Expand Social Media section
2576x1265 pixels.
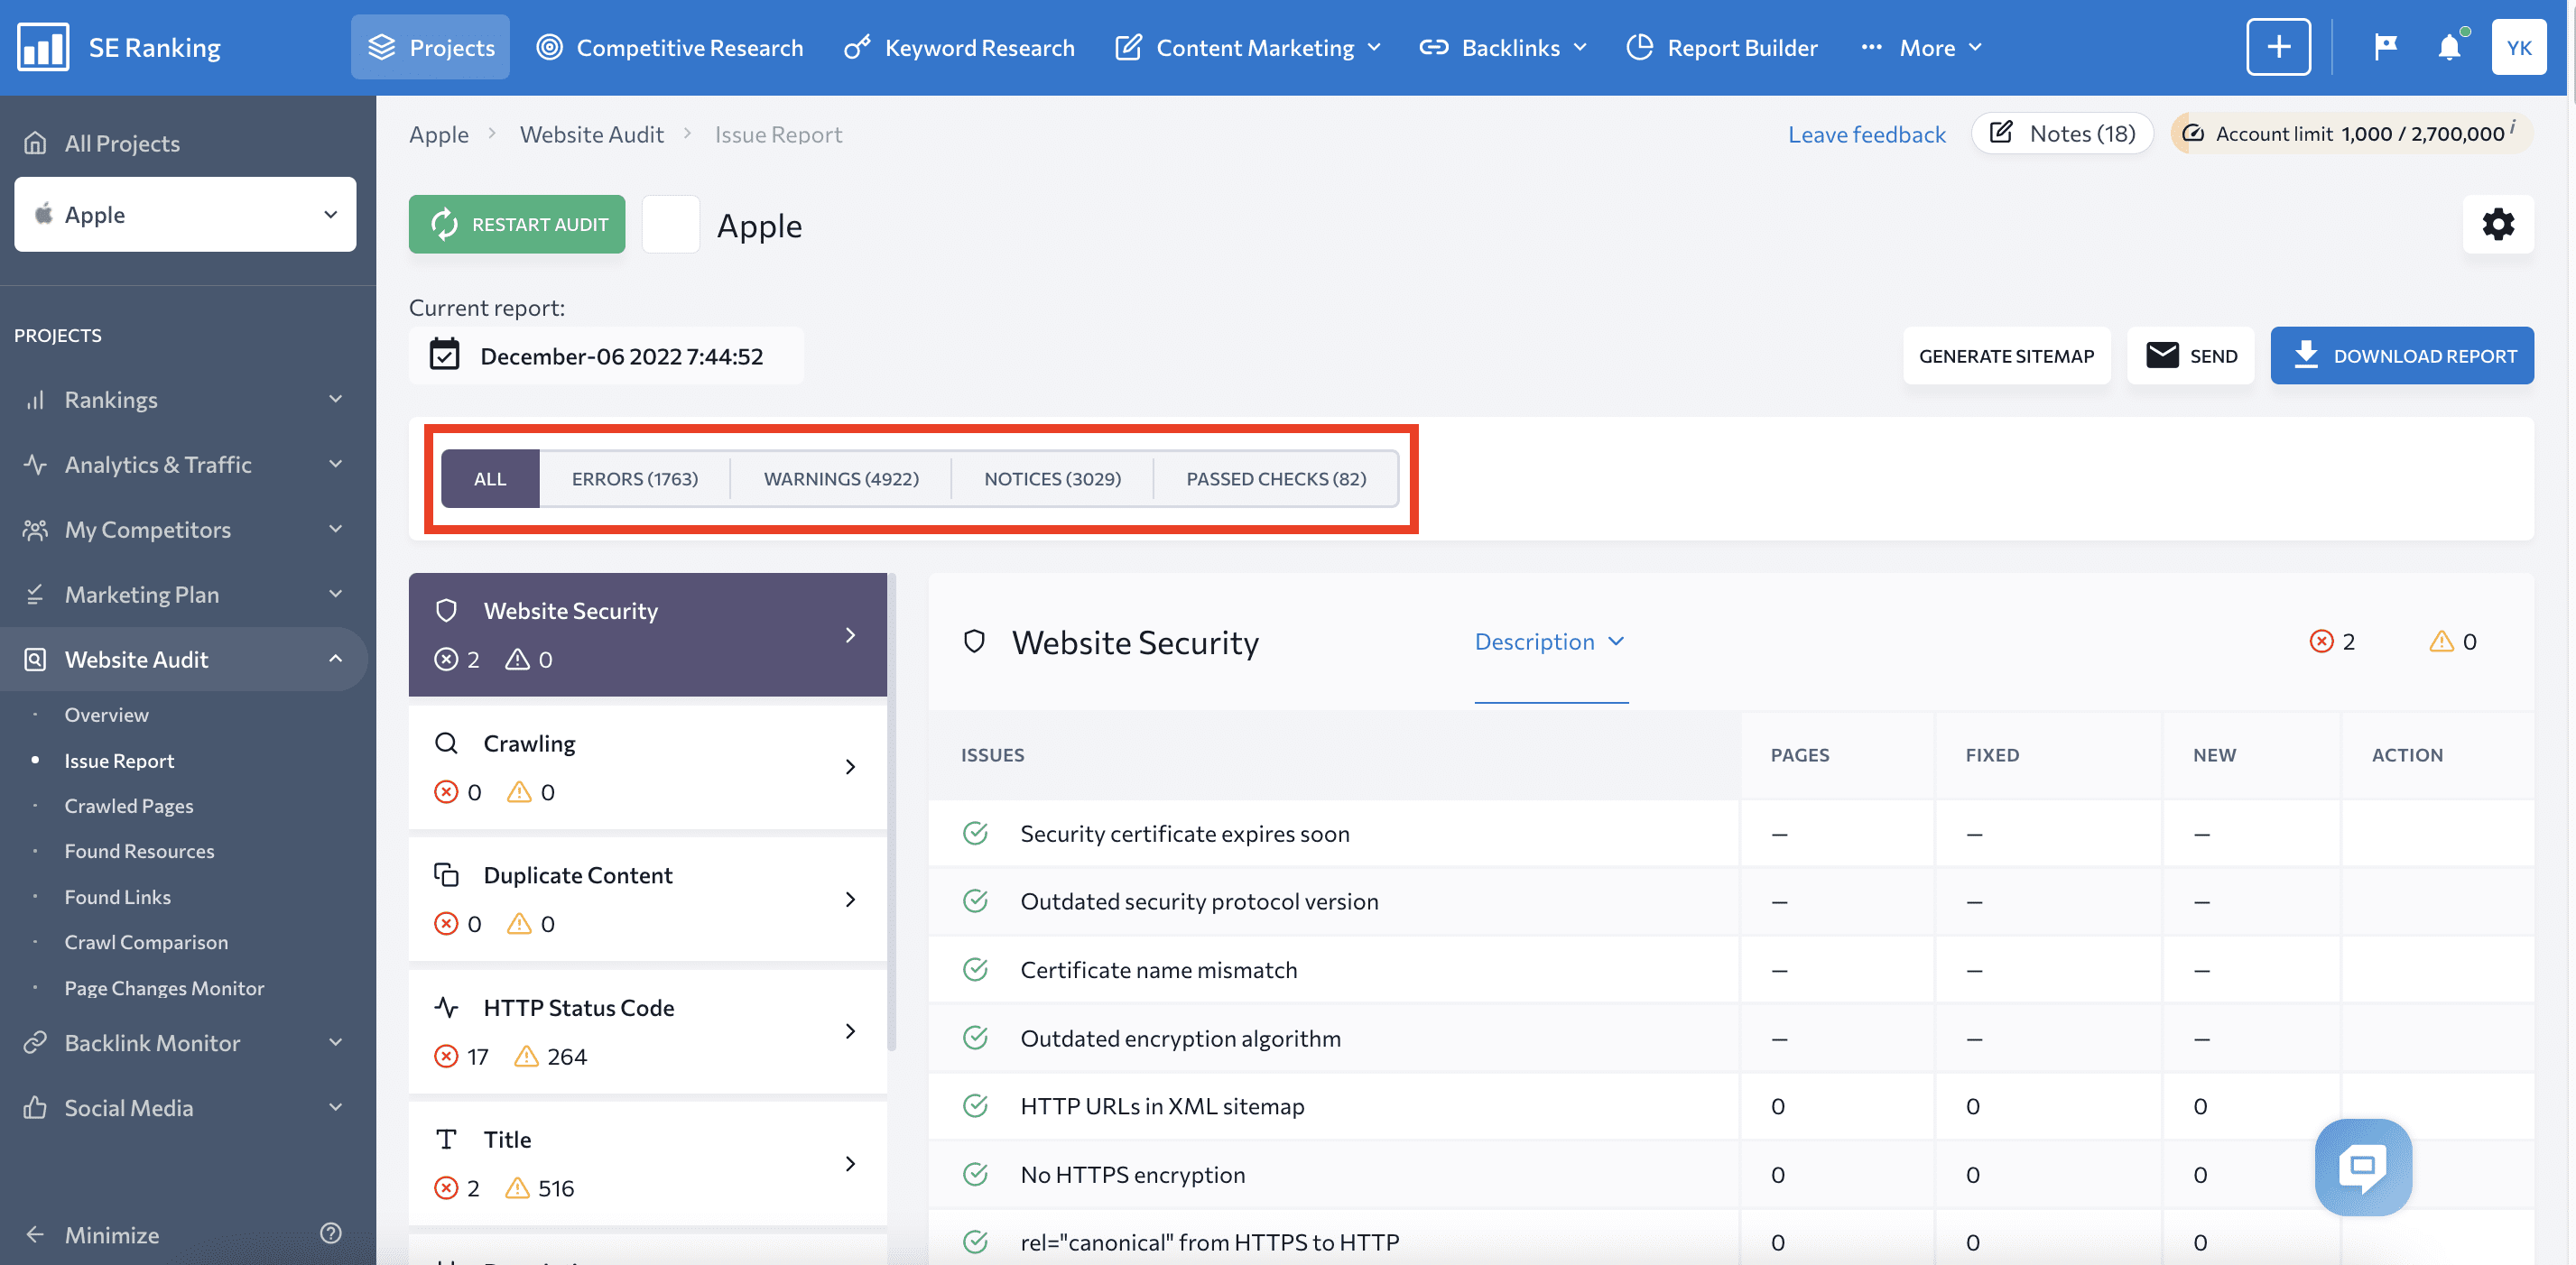pyautogui.click(x=185, y=1108)
